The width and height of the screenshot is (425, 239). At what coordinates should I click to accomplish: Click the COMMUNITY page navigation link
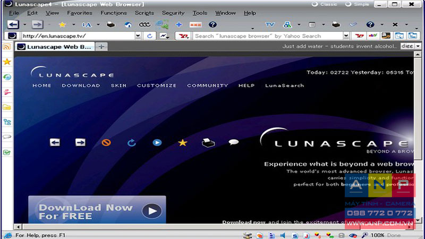pos(208,86)
